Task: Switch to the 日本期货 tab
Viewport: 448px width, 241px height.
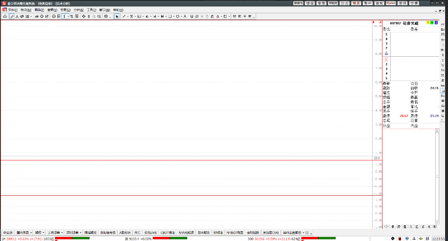Action: (x=203, y=233)
